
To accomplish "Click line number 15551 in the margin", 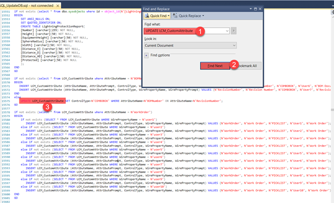I will point(6,12).
